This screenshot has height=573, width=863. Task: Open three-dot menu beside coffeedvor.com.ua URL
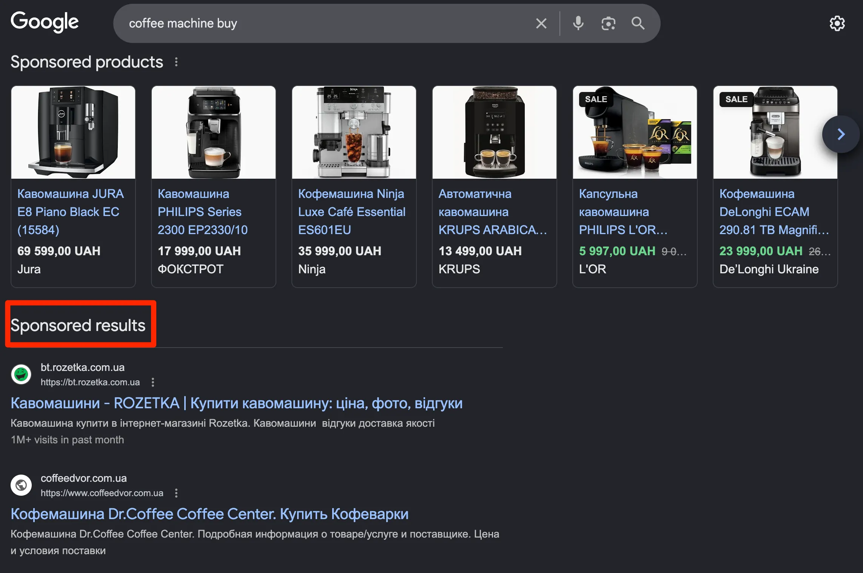pos(176,493)
